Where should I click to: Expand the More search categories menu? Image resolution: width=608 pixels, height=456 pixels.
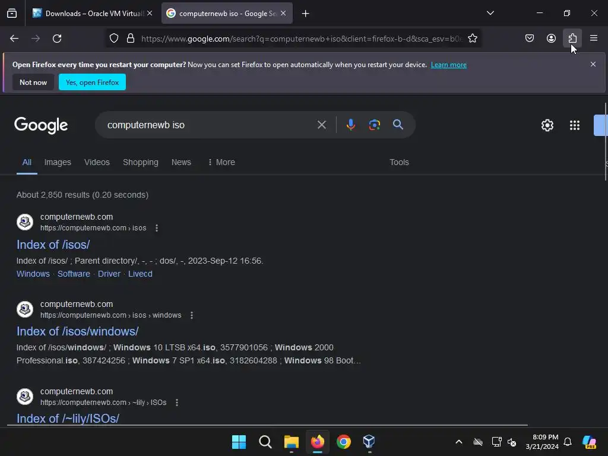[221, 162]
